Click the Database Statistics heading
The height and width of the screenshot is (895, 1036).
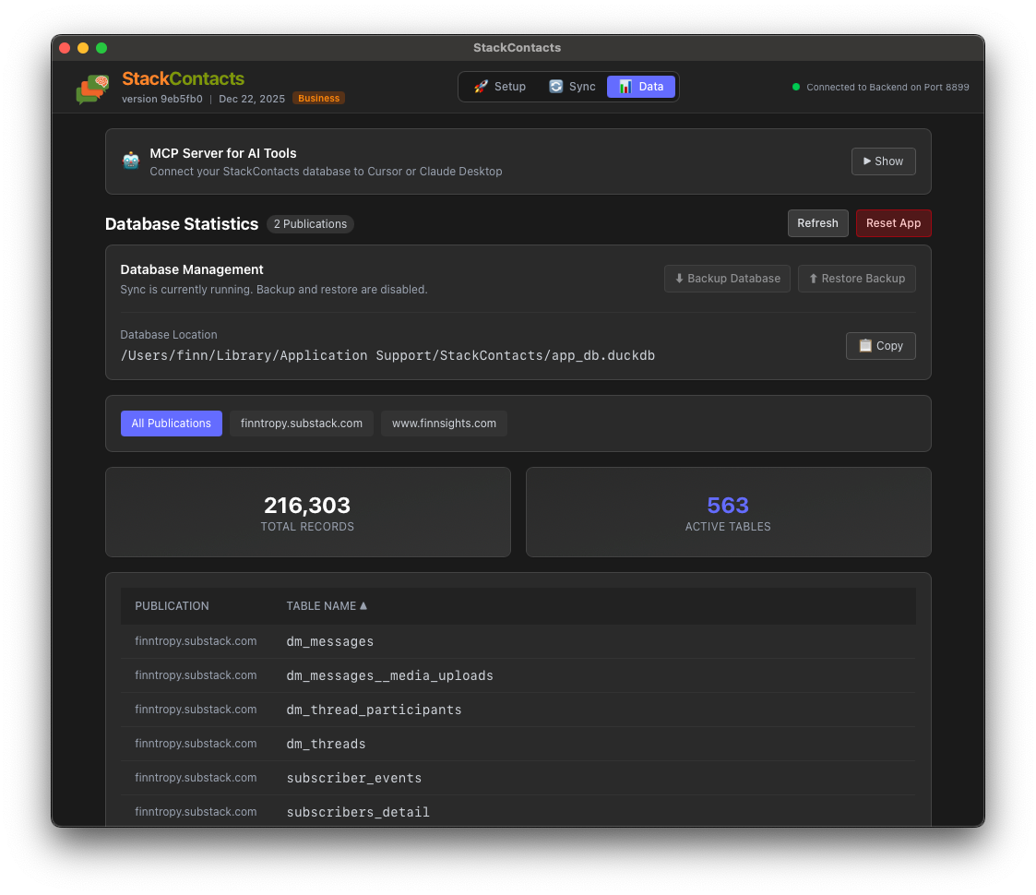[182, 224]
